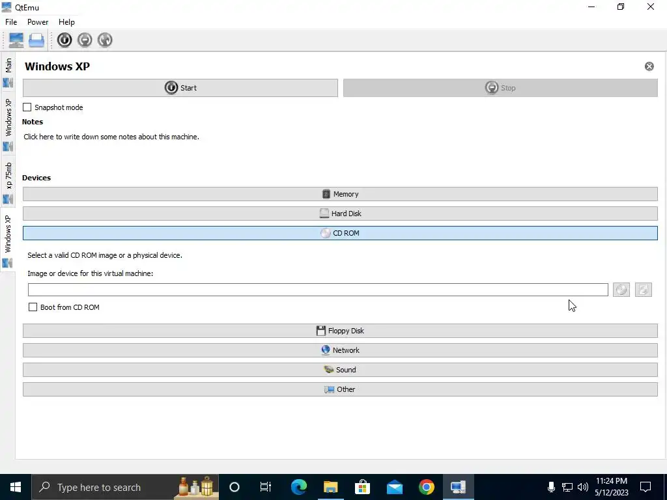Open Cortana from the taskbar
The image size is (667, 500).
tap(234, 487)
